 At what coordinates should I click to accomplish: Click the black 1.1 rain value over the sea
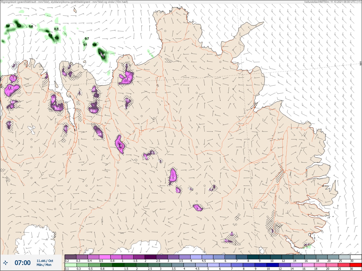(x=85, y=45)
